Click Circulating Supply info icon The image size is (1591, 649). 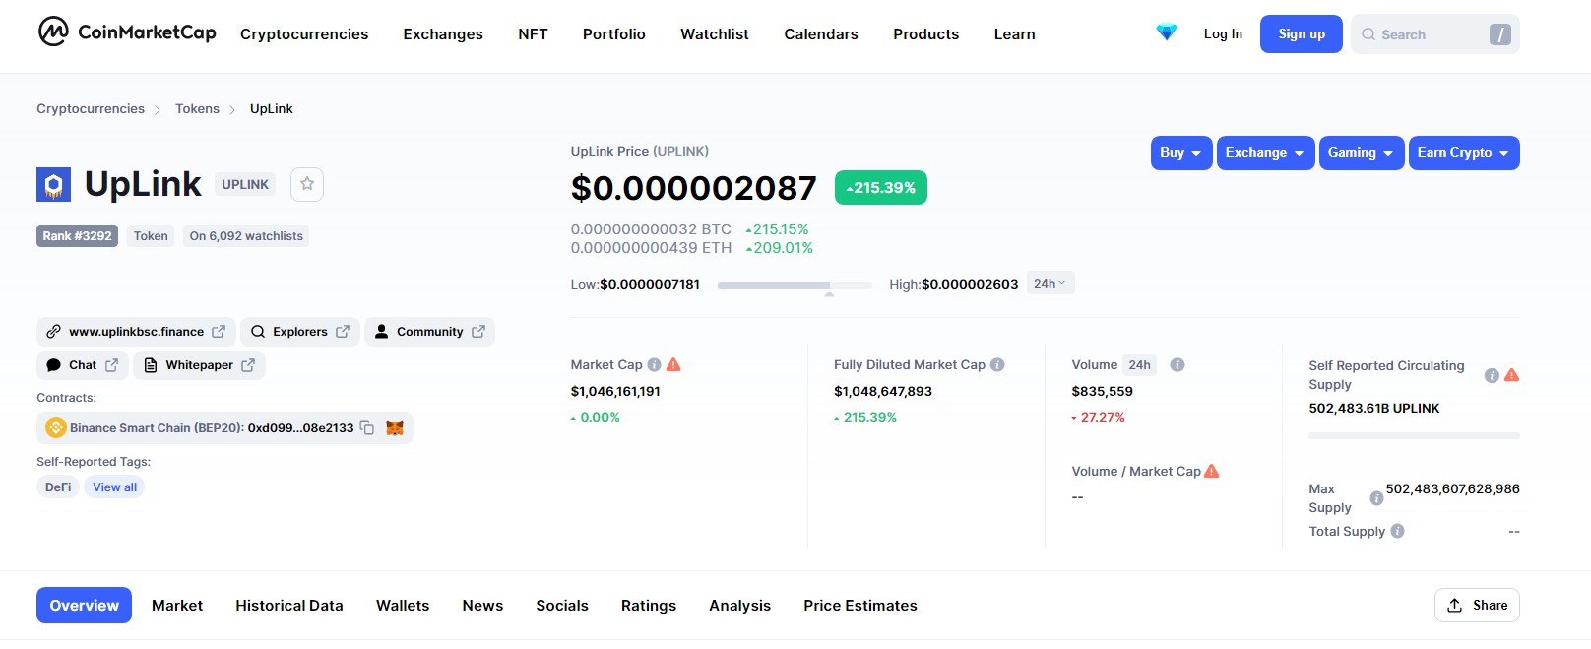(1492, 375)
